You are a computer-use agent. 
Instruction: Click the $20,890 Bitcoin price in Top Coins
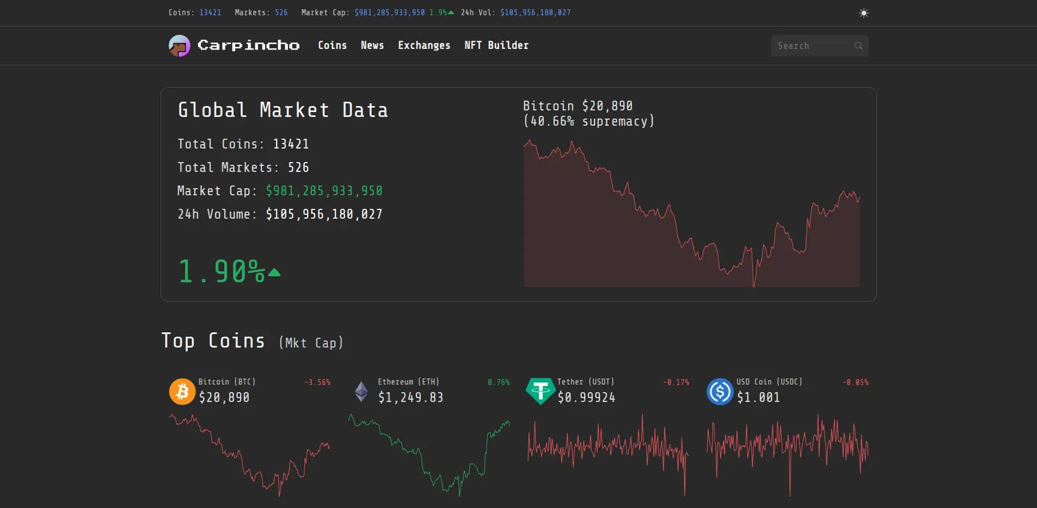click(x=224, y=398)
